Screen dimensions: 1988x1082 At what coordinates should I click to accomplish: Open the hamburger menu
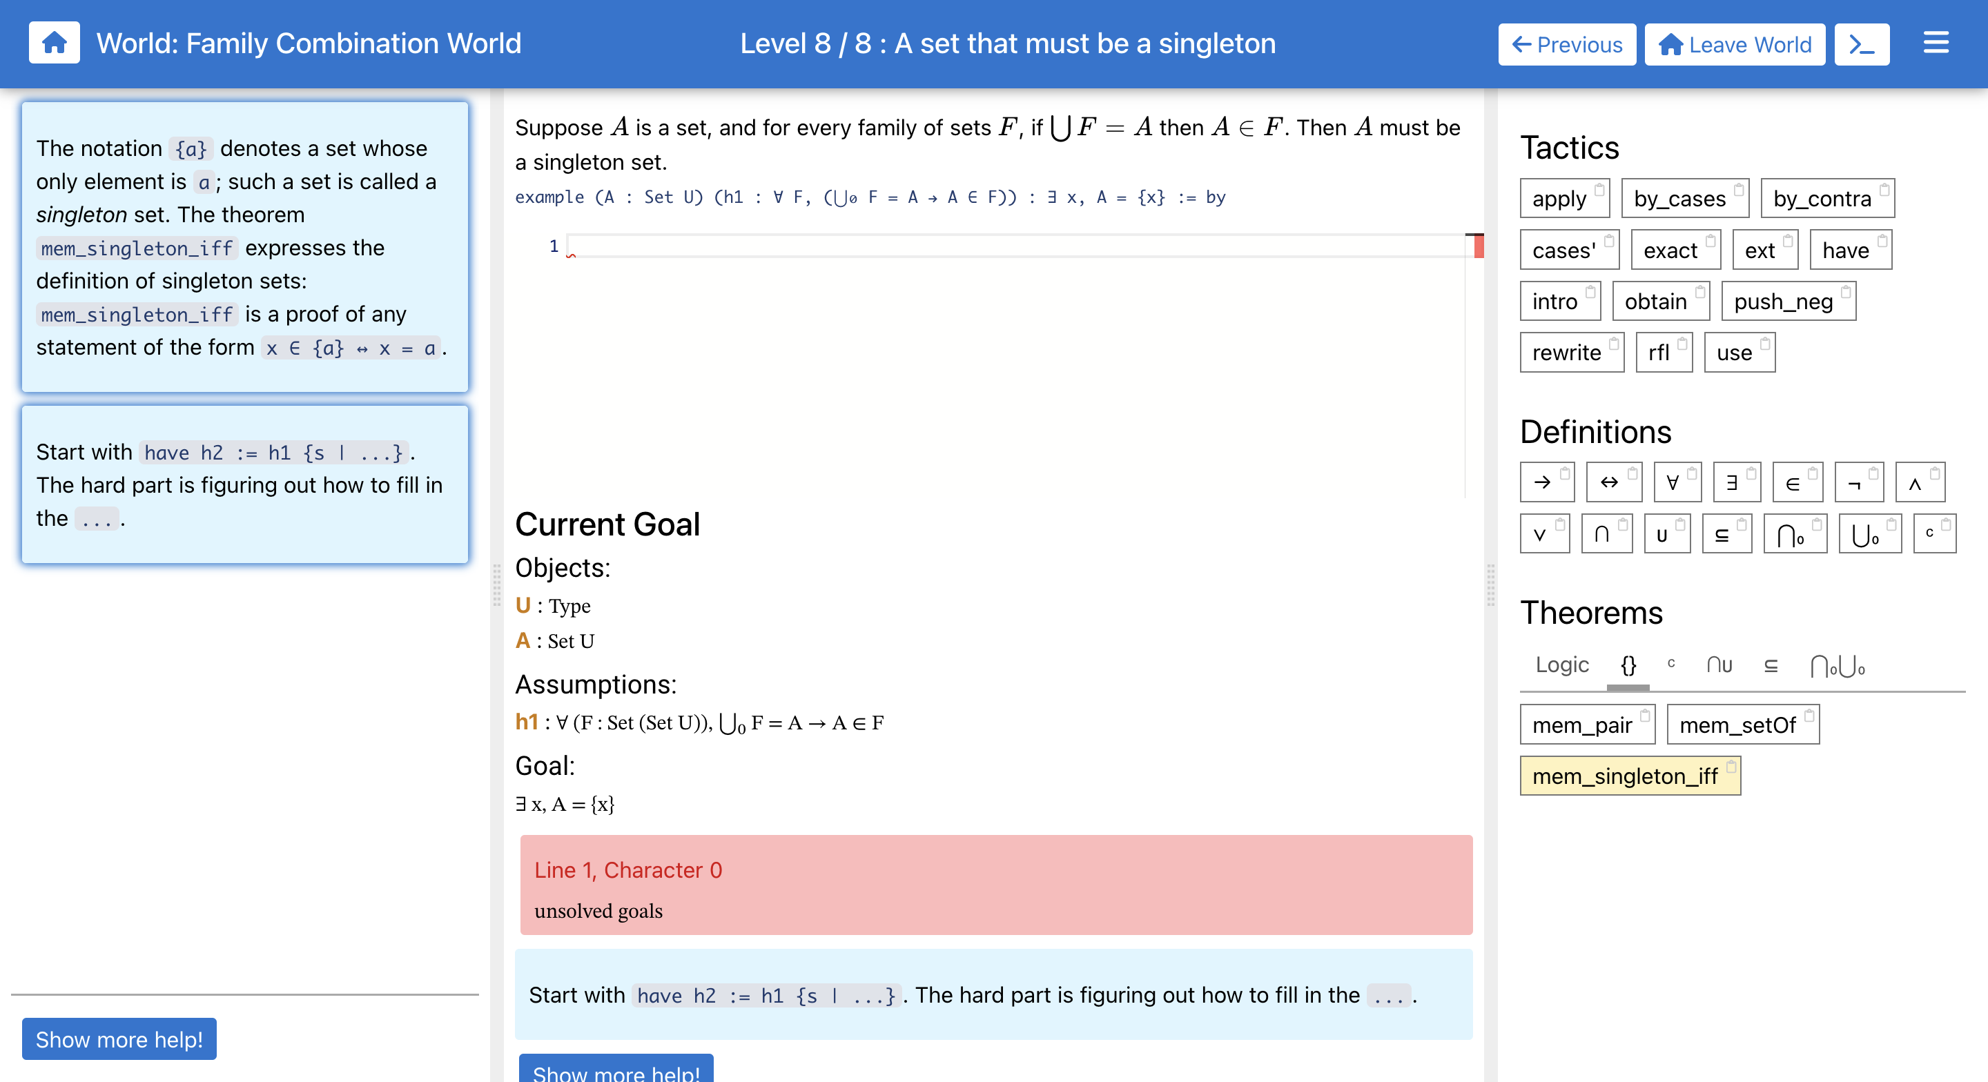[1936, 43]
